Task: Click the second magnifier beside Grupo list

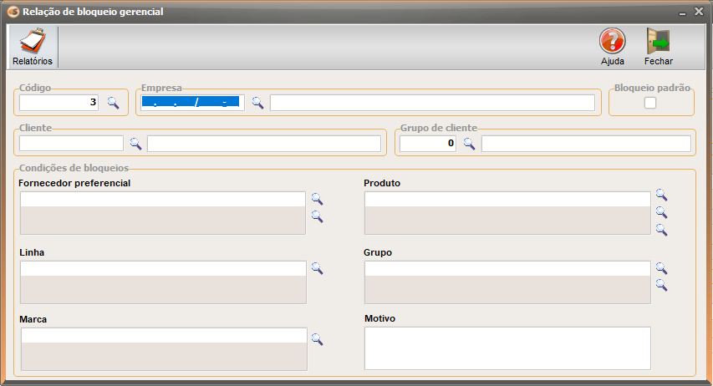Action: pyautogui.click(x=661, y=285)
